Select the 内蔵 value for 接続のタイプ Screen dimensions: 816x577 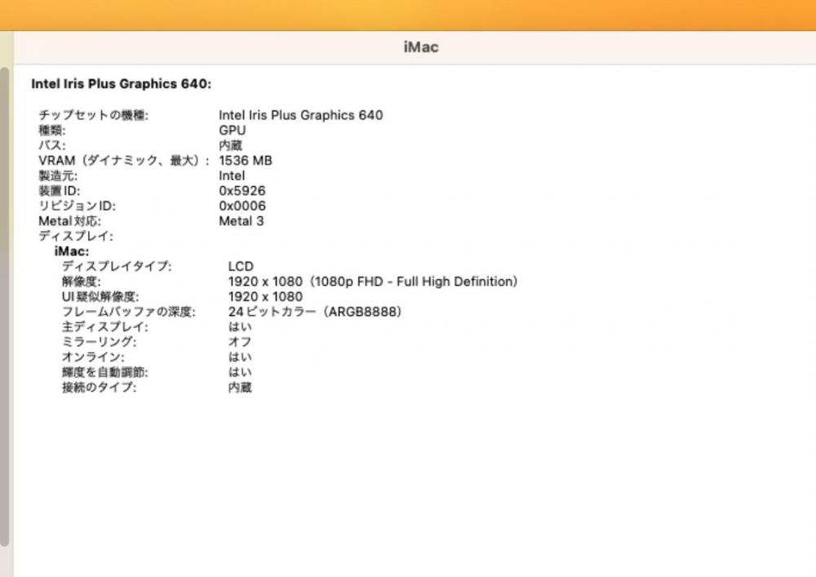[x=240, y=387]
